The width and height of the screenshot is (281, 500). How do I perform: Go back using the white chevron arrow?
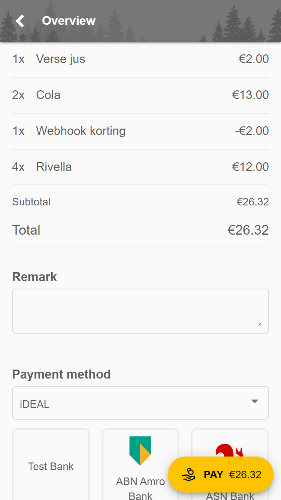tap(20, 21)
